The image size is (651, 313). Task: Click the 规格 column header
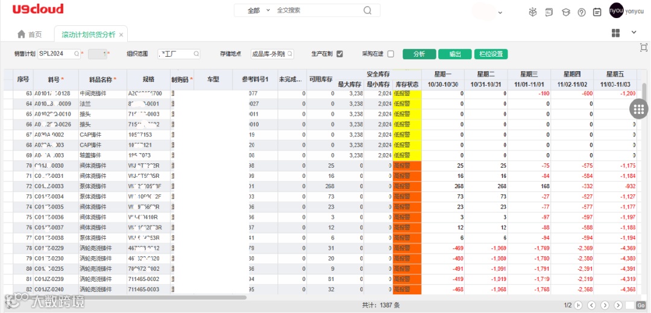click(148, 79)
